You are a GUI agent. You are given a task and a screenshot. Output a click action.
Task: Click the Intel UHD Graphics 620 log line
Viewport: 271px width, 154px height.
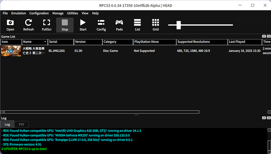71,131
